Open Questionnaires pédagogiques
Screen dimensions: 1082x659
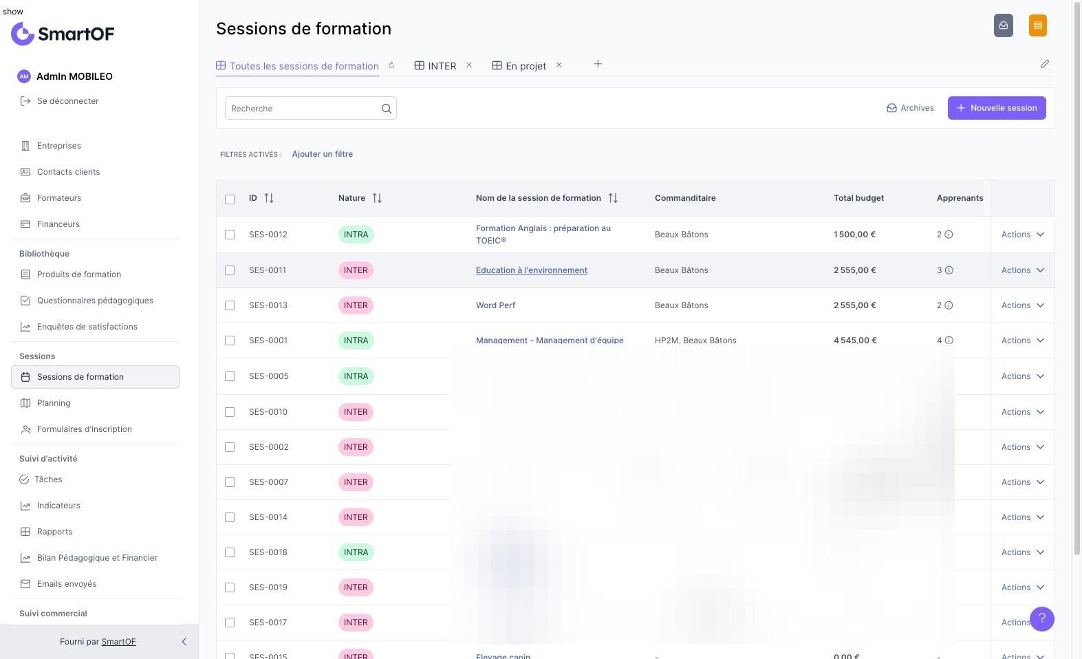click(x=95, y=301)
